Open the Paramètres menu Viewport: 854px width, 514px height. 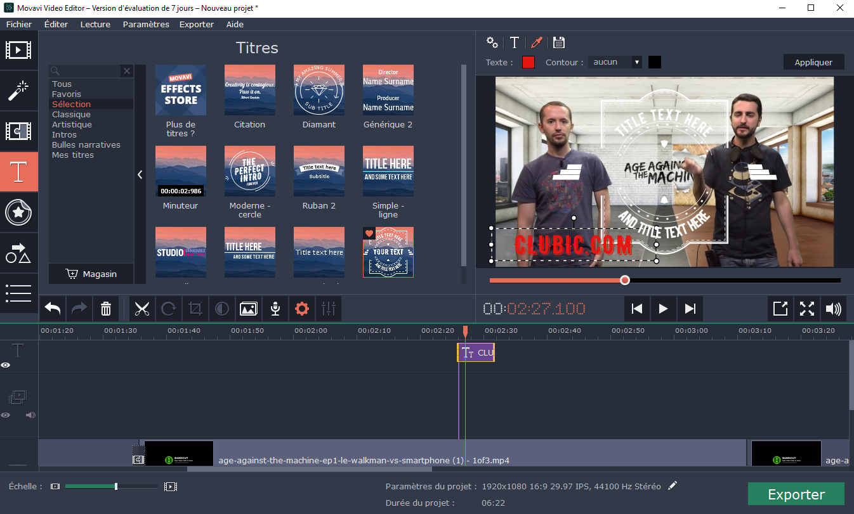[x=146, y=24]
